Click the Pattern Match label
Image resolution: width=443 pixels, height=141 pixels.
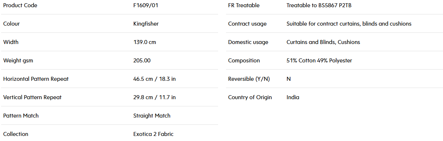pos(21,116)
